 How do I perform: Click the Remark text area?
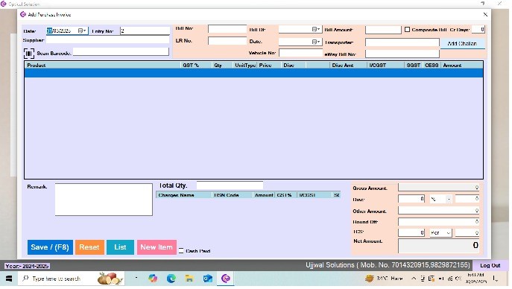104,200
